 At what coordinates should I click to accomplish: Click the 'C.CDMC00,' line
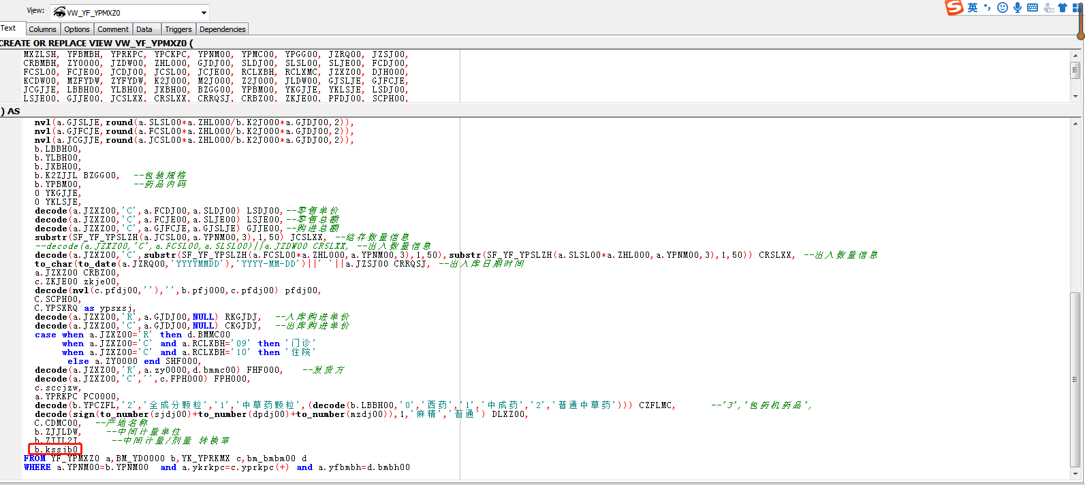coord(58,423)
